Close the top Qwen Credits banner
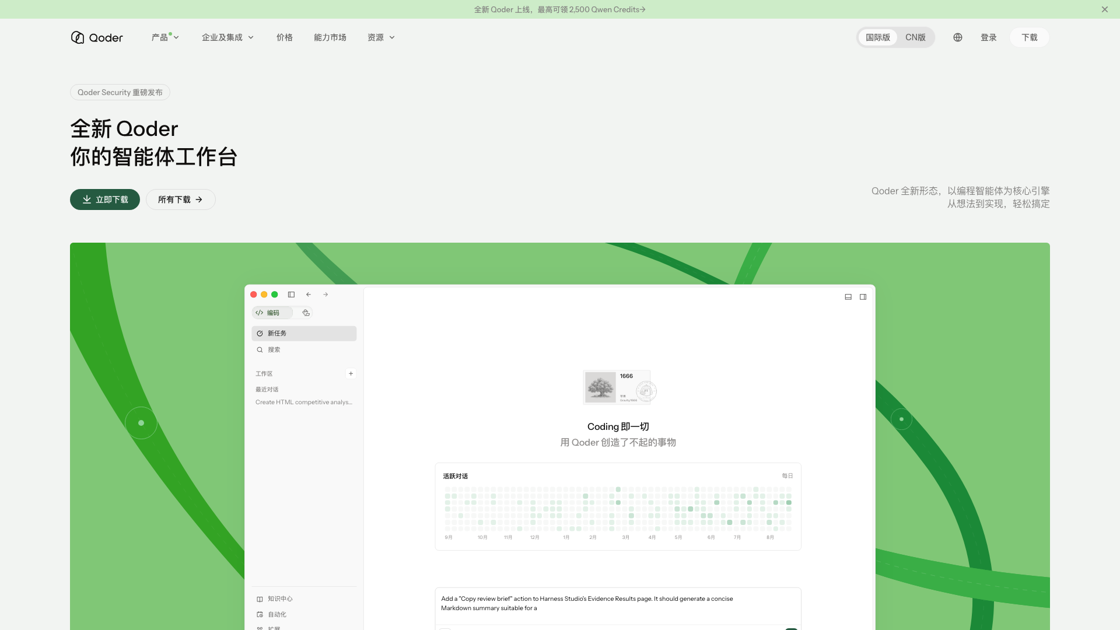Image resolution: width=1120 pixels, height=630 pixels. [1104, 9]
